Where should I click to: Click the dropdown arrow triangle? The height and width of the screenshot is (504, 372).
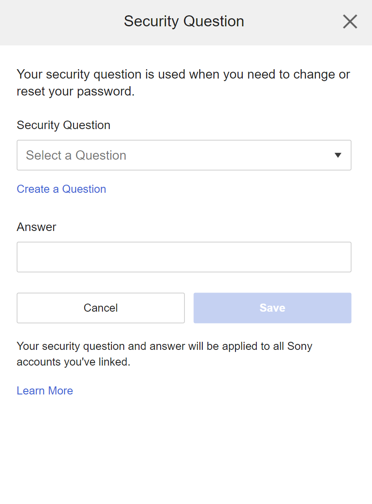click(338, 155)
